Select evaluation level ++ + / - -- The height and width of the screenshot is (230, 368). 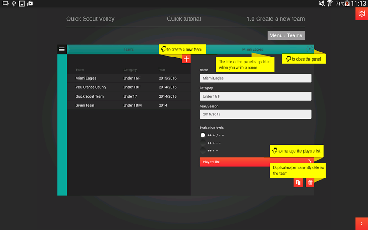point(203,135)
